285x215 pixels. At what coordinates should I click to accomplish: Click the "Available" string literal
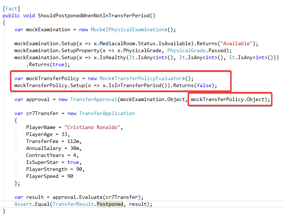coord(236,44)
